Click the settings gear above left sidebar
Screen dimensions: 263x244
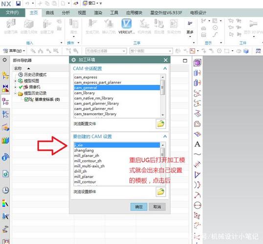(x=5, y=60)
